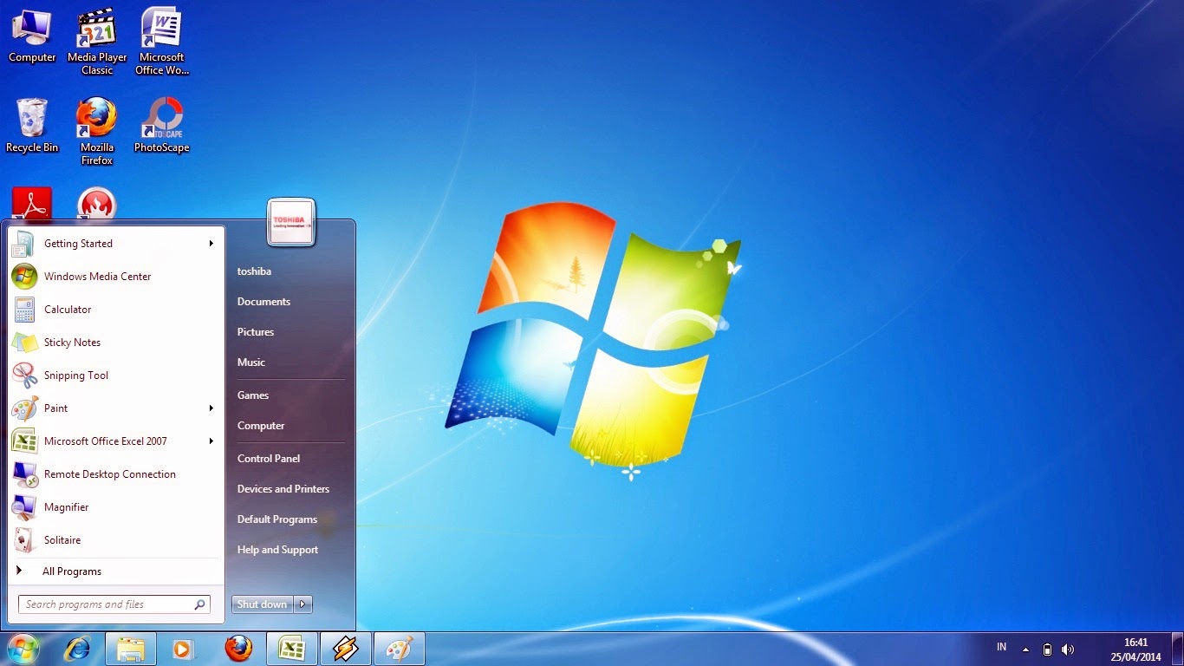Open the taskbar clock and date
This screenshot has height=666, width=1184.
point(1135,650)
